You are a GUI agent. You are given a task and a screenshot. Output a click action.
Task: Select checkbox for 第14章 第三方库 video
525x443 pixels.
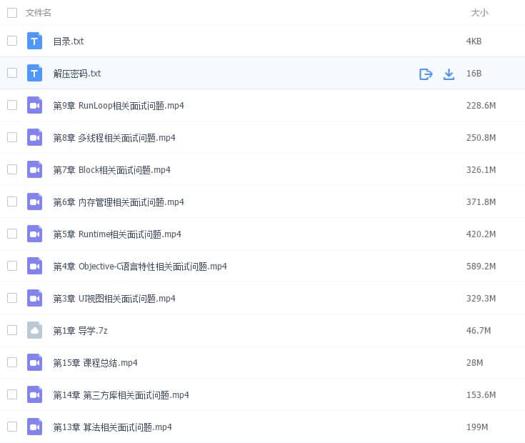point(12,394)
